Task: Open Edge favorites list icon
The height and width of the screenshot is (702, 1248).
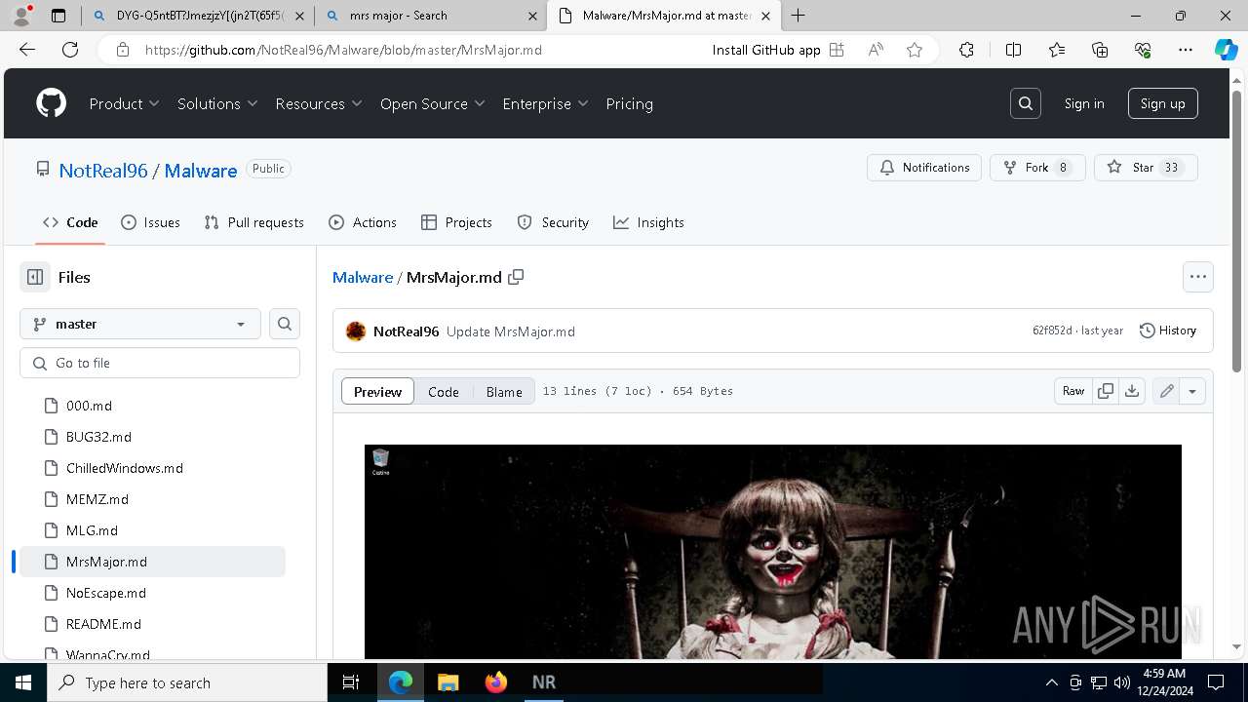Action: coord(1057,50)
